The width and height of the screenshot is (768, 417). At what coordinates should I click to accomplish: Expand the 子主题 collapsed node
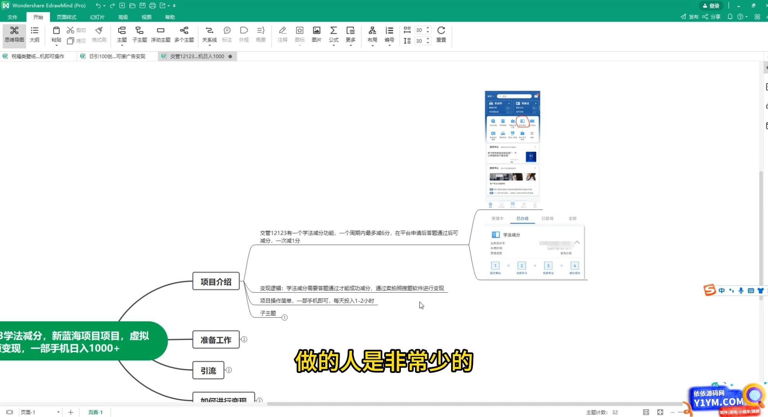point(285,317)
